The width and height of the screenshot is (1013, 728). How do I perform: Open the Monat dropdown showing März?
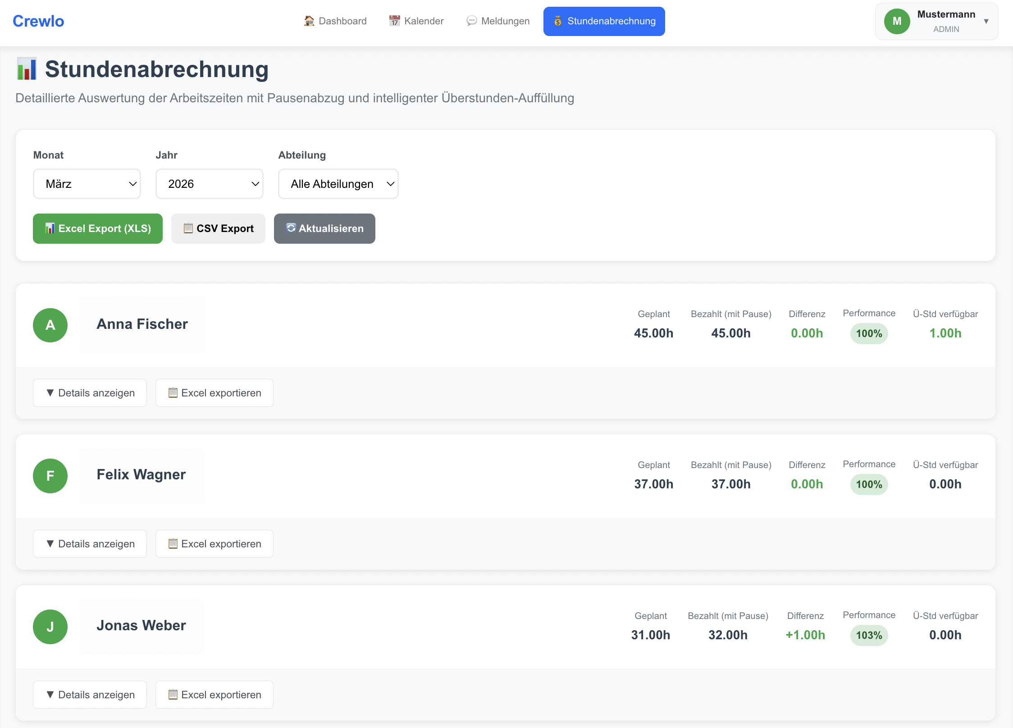click(x=87, y=184)
